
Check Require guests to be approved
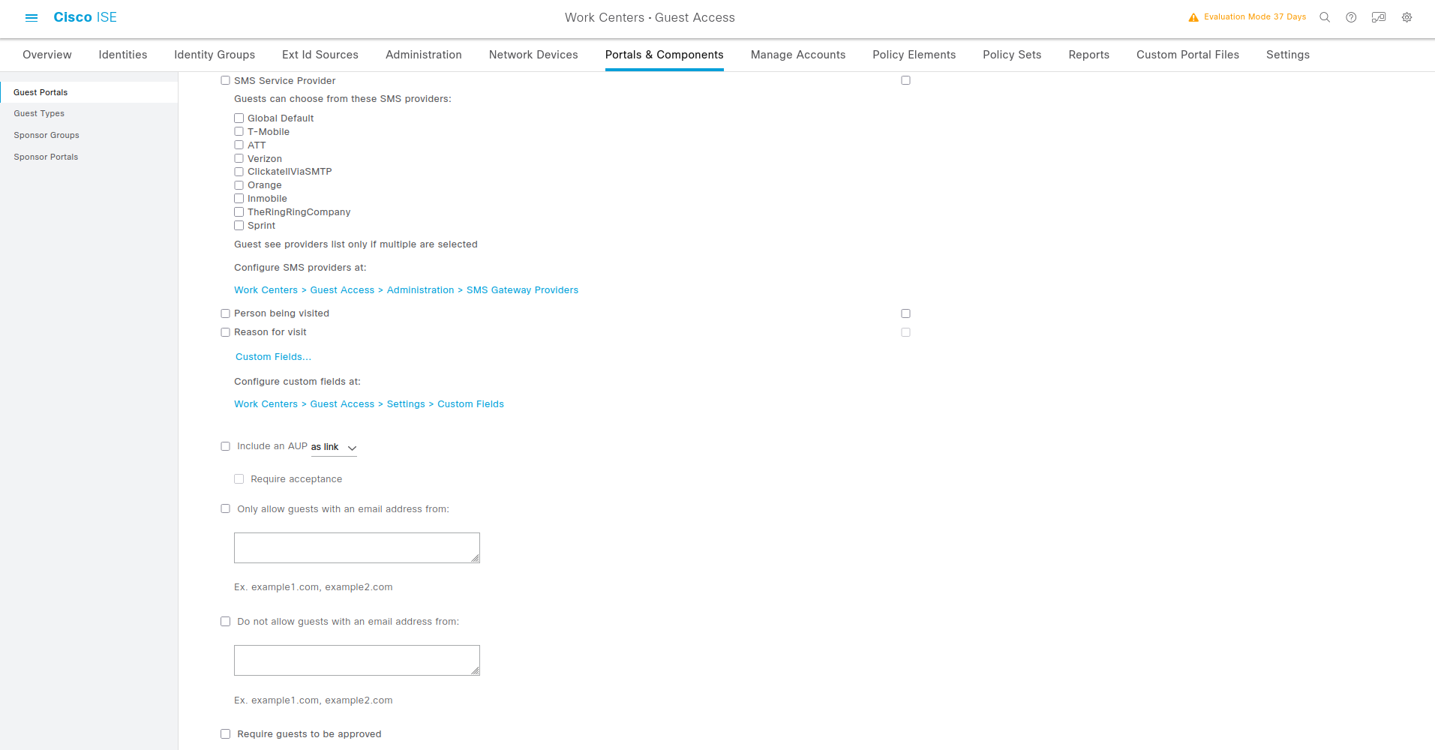(x=225, y=734)
